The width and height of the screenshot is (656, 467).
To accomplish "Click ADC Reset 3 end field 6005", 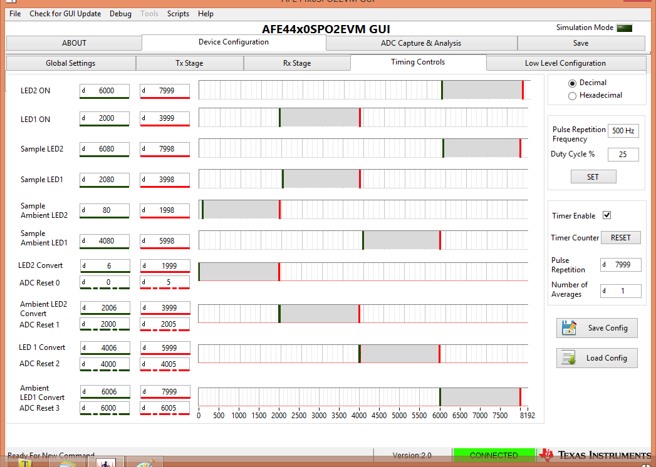I will (x=165, y=408).
